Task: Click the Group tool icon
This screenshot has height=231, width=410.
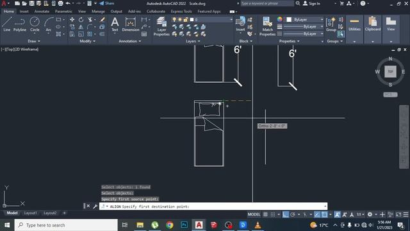Action: 331,24
